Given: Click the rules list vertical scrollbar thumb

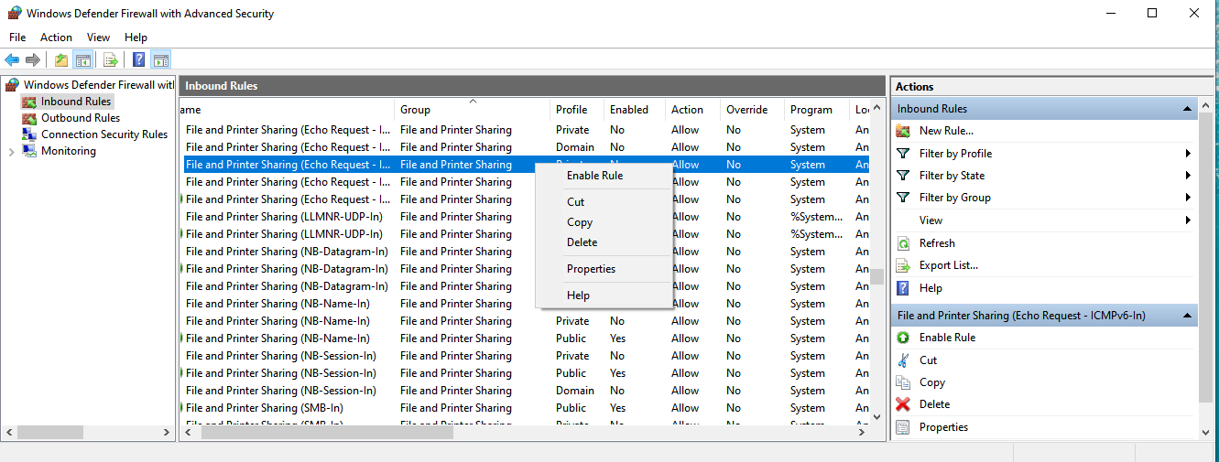Looking at the screenshot, I should tap(877, 276).
